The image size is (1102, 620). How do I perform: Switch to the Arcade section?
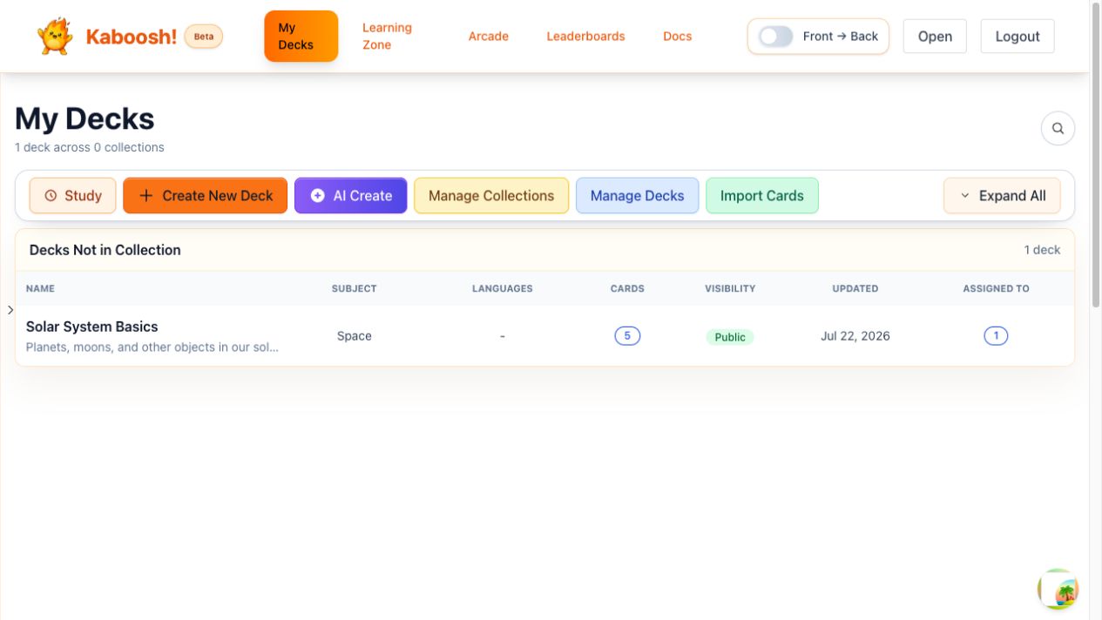489,37
